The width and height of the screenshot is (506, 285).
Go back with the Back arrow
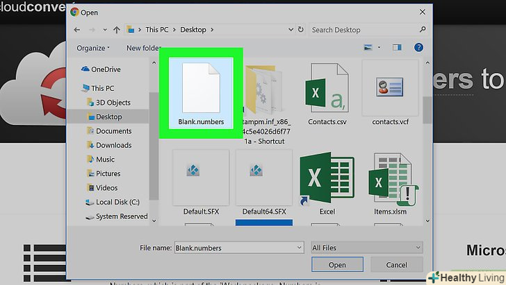pos(76,30)
